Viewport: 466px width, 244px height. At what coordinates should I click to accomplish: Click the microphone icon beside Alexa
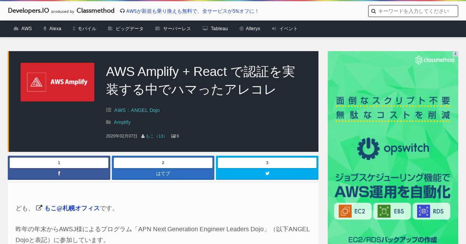coord(45,29)
